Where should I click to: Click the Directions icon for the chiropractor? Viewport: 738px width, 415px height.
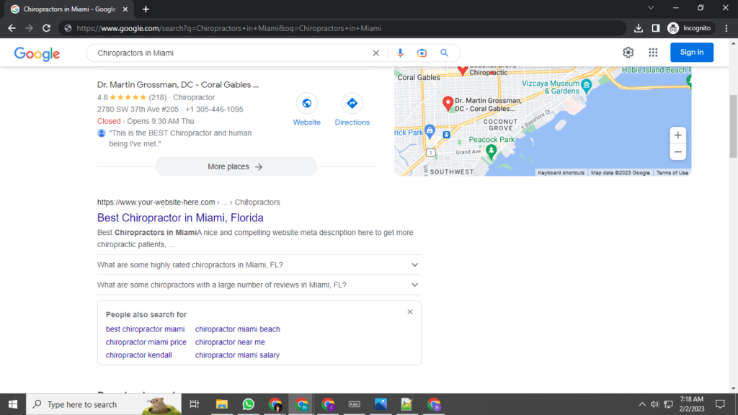click(352, 104)
